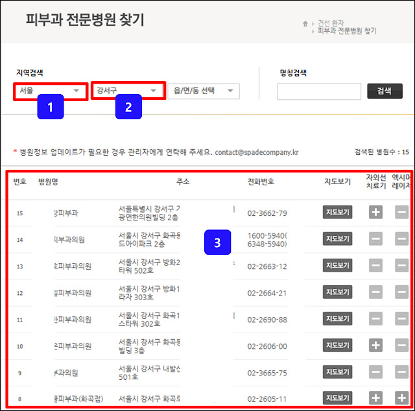The image size is (415, 411).
Task: Click the 피부과 전문병원 찾기 breadcrumb link
Action: tap(347, 31)
